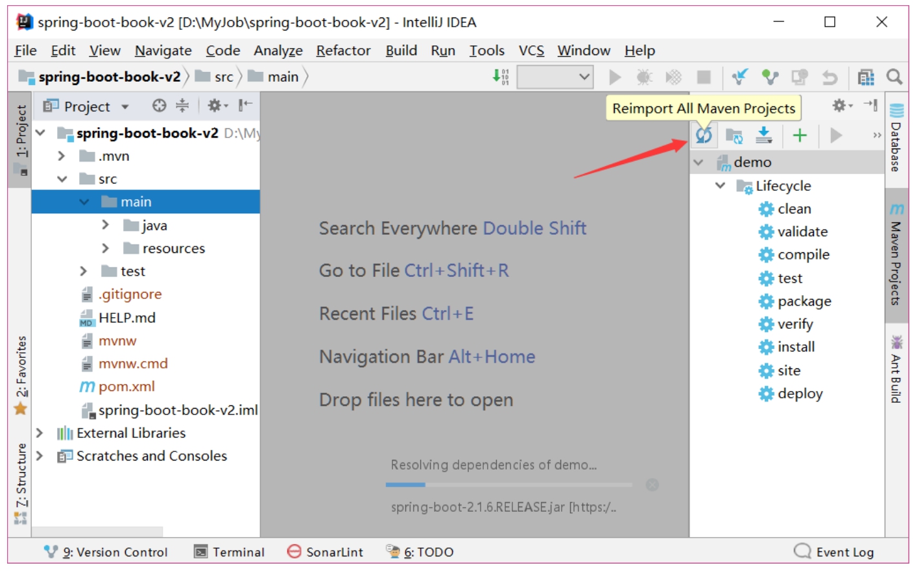Collapse the spring-boot-book-v2 root node

click(x=40, y=133)
